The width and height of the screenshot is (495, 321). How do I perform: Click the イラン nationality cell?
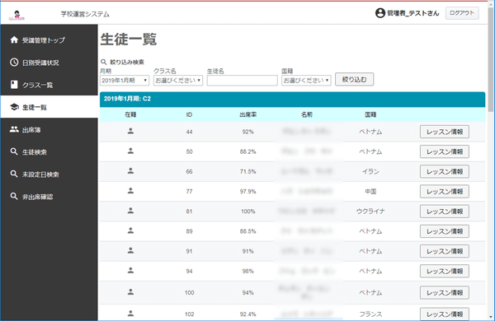coord(370,172)
